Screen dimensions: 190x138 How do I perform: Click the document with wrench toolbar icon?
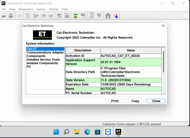(x=92, y=16)
